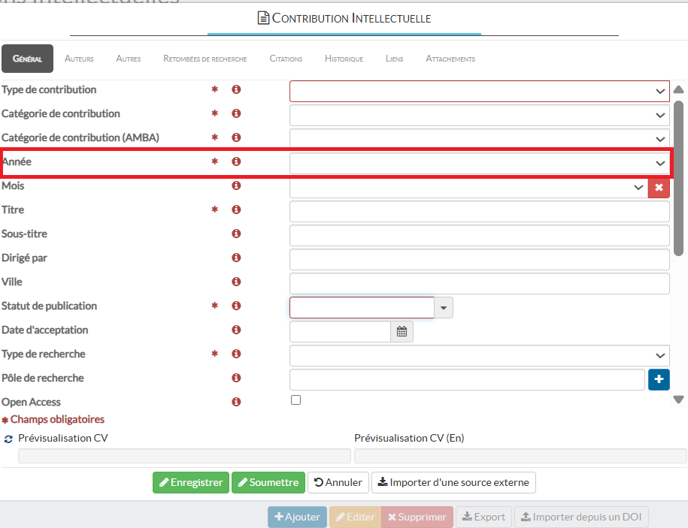
Task: Open the Type de recherche dropdown
Action: (x=479, y=355)
